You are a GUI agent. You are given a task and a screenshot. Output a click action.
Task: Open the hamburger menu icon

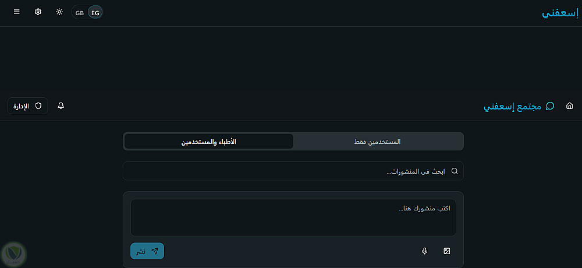click(17, 12)
